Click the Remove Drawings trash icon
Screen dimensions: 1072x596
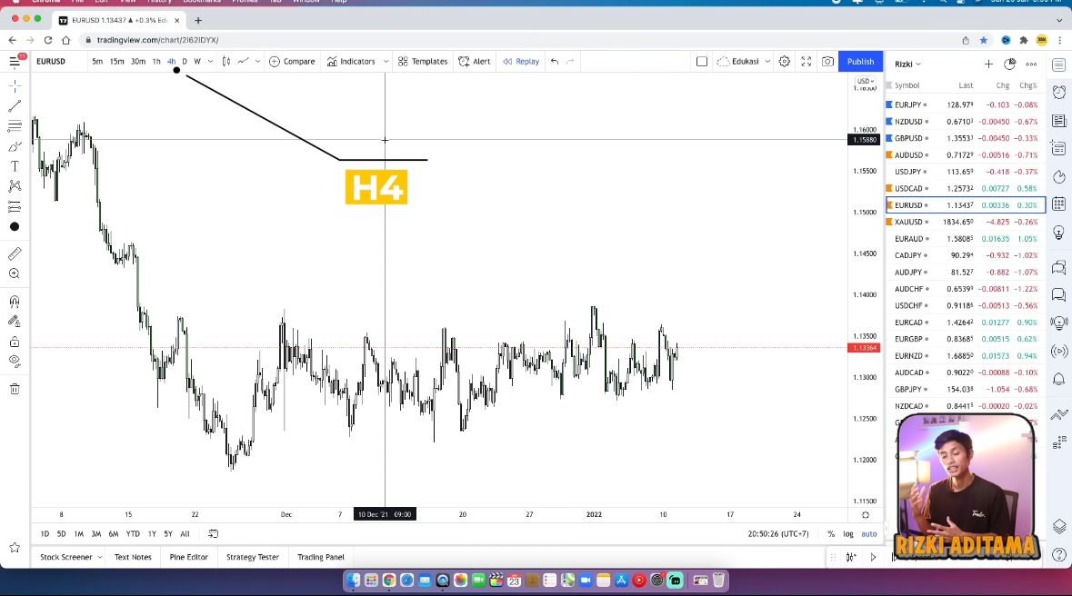tap(15, 389)
